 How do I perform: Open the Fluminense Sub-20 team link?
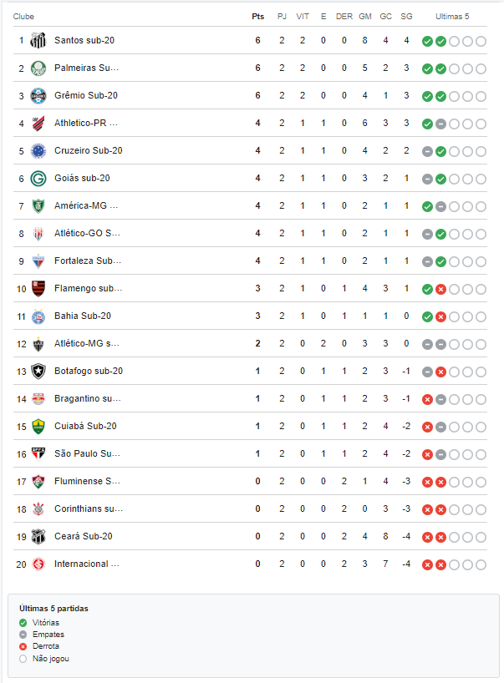(87, 481)
